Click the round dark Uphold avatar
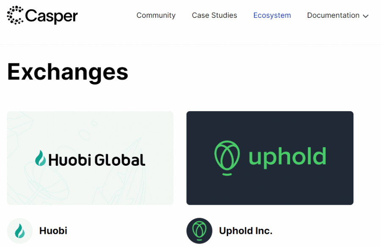Viewport: 381px width, 247px height. 199,231
